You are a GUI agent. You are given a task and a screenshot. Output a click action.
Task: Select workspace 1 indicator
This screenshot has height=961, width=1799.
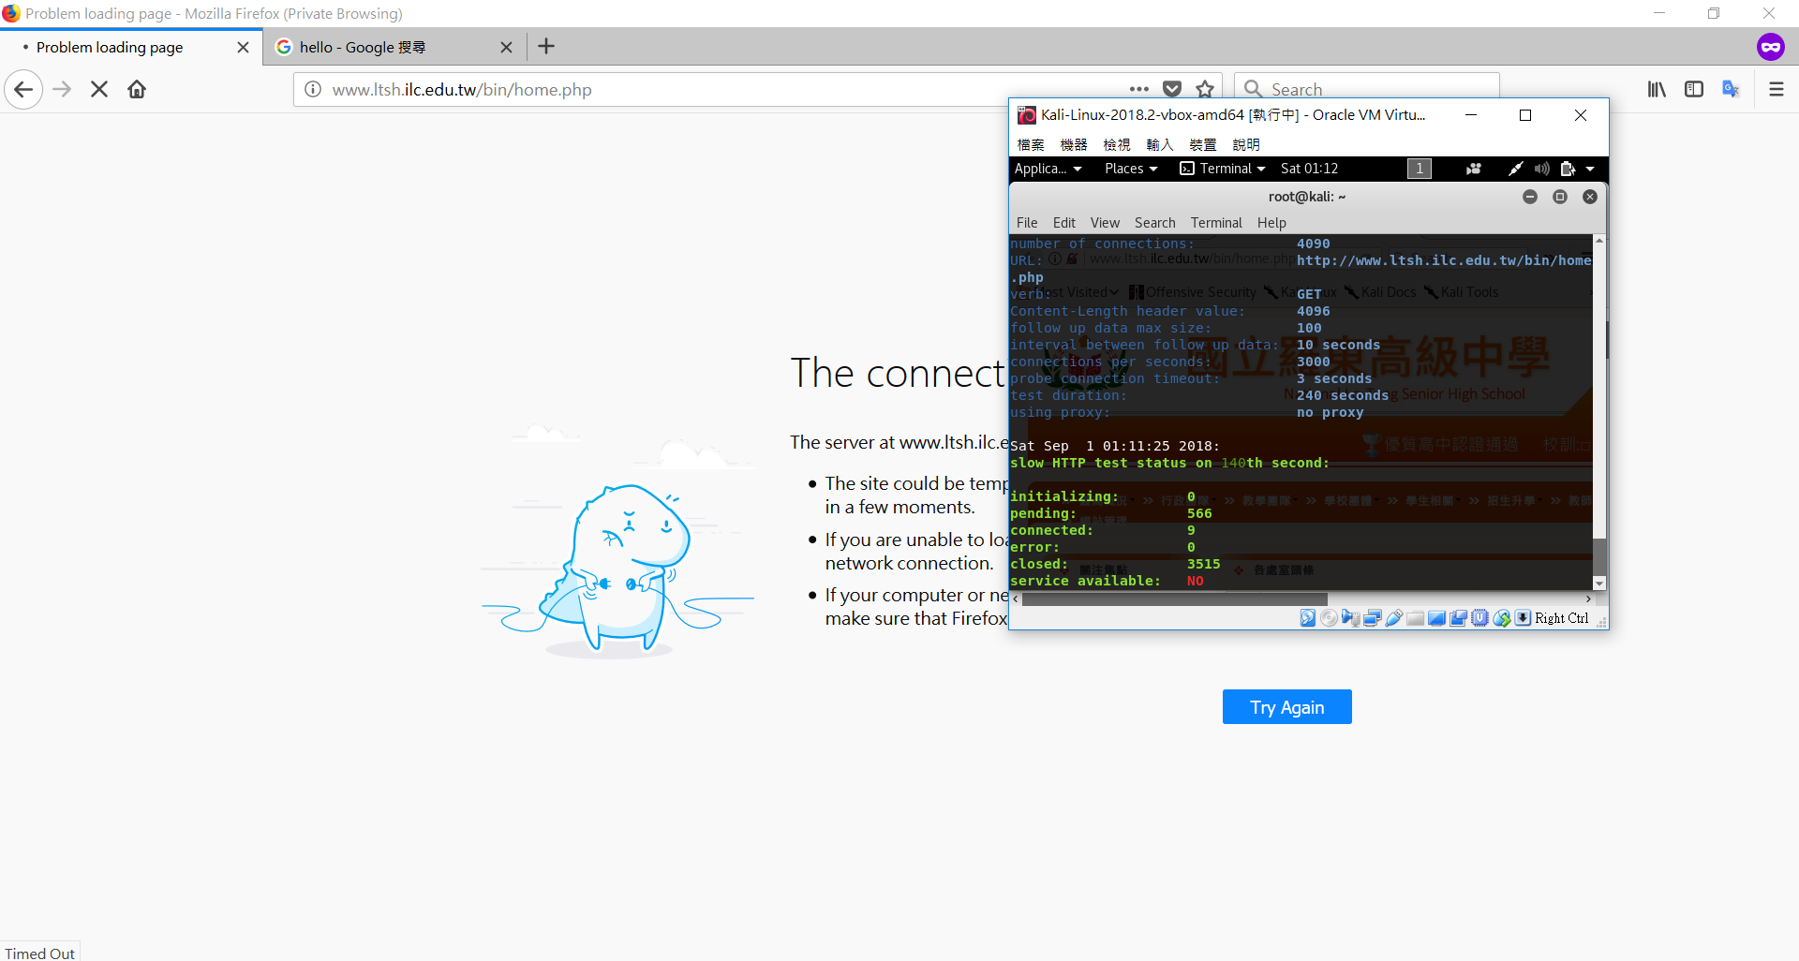pyautogui.click(x=1420, y=169)
